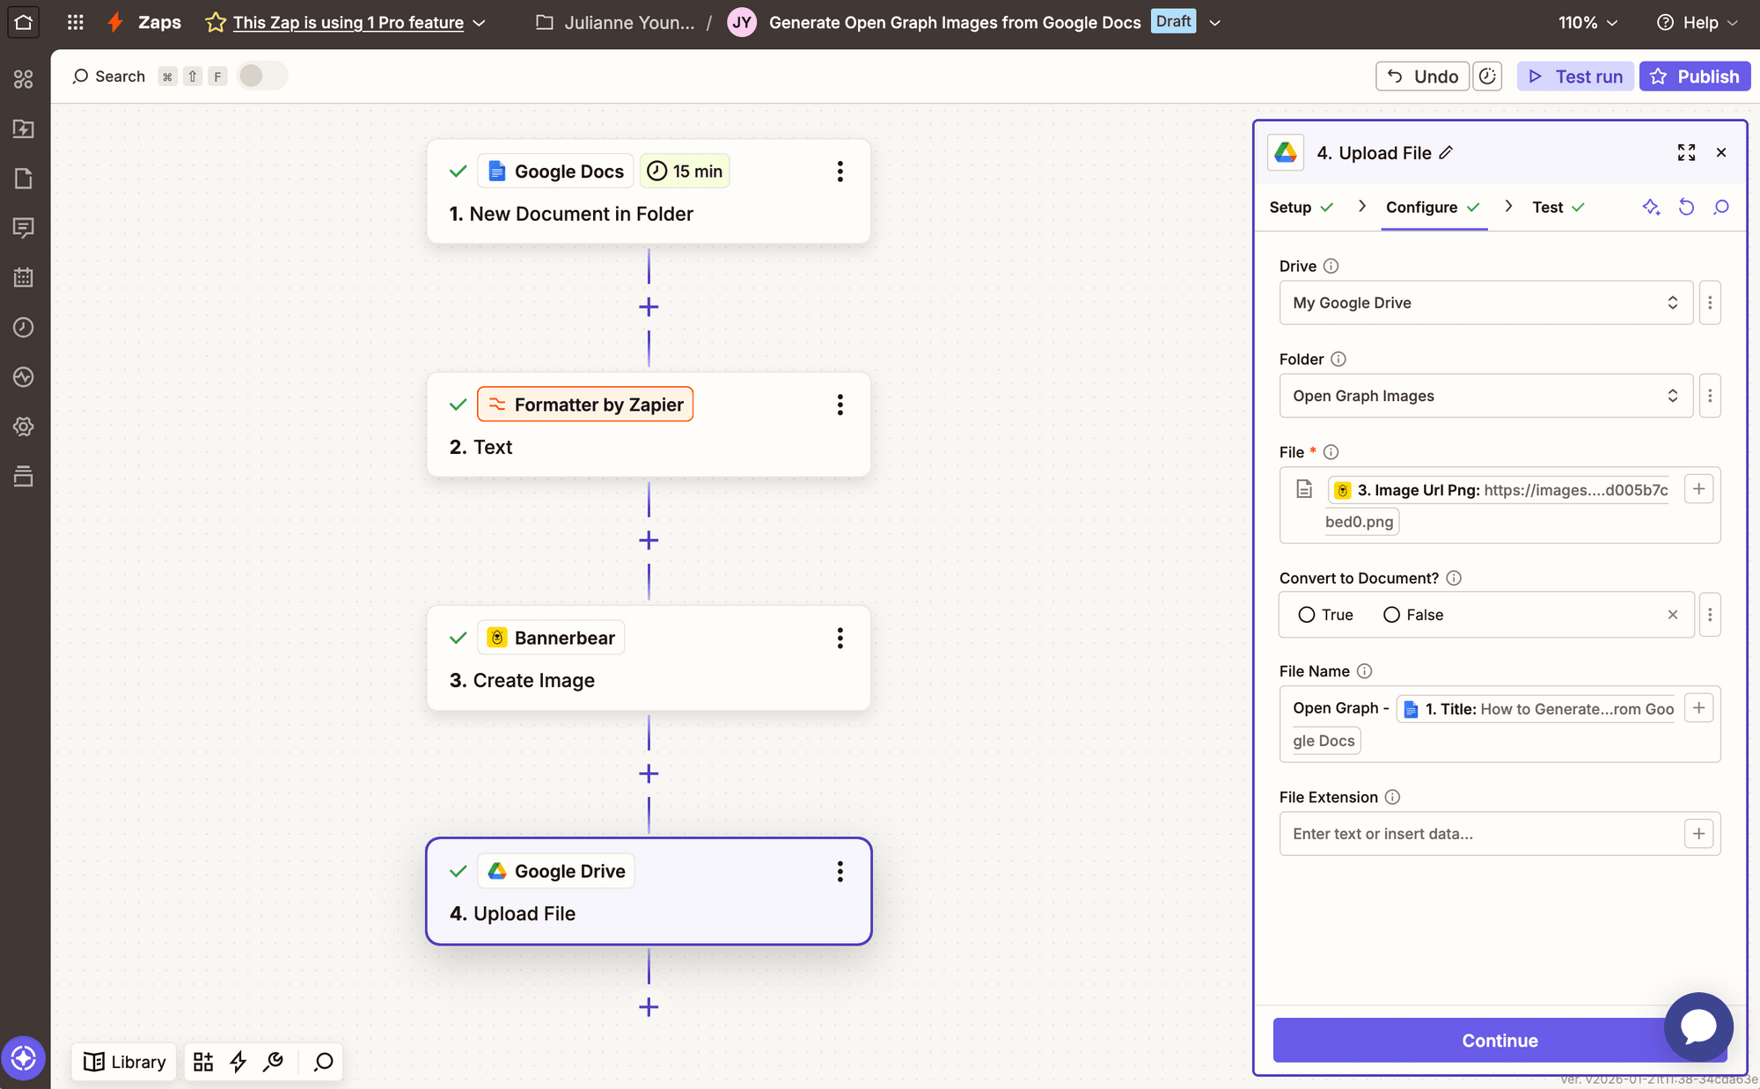
Task: Click the home icon in top bar
Action: [x=24, y=22]
